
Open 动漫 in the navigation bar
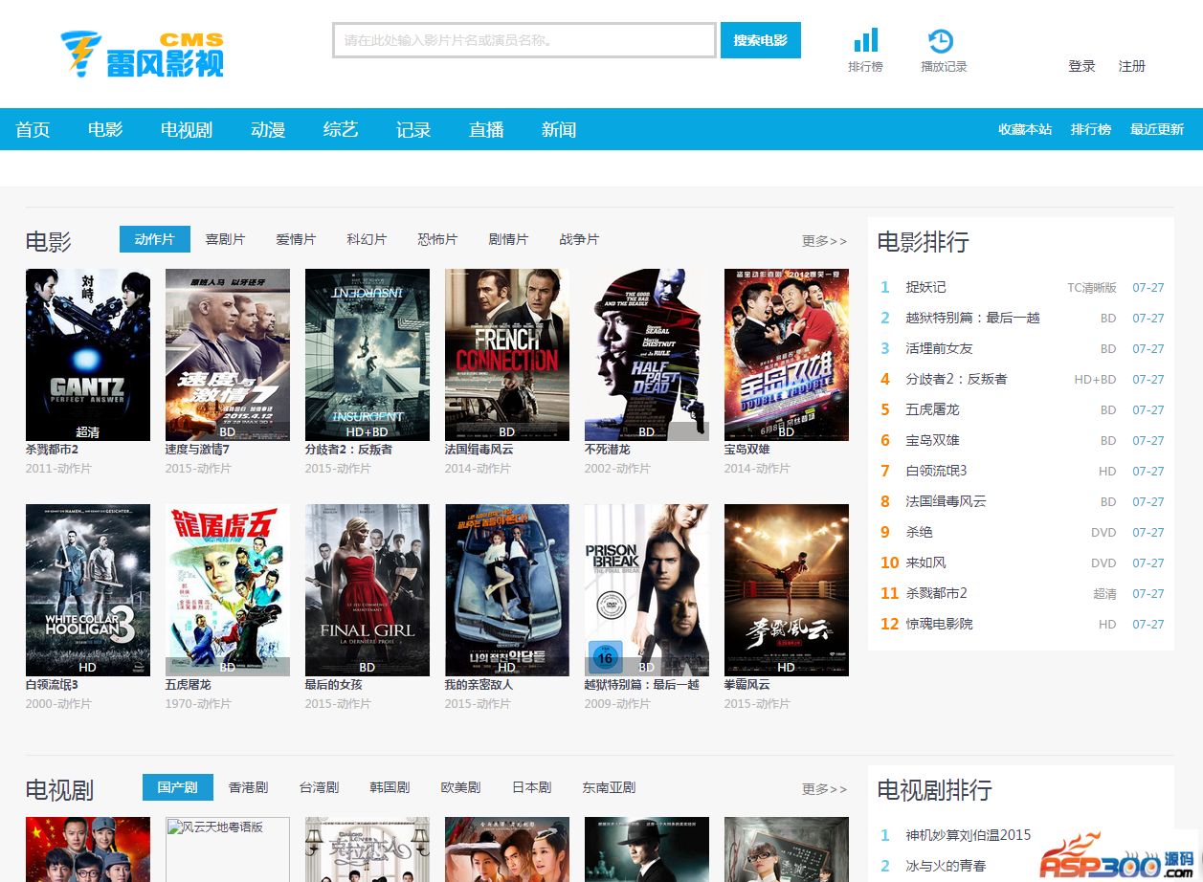(268, 129)
